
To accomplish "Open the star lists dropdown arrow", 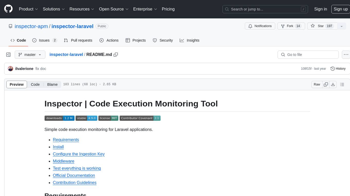I will coord(342,26).
